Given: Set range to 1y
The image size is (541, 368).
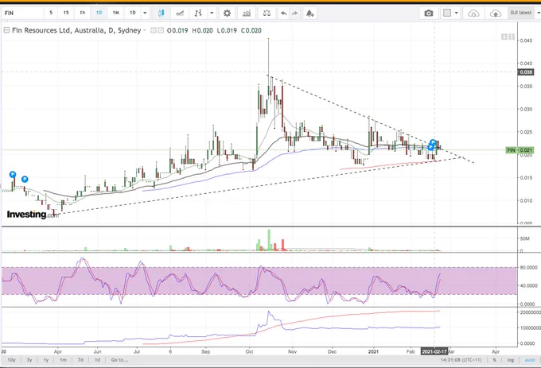Looking at the screenshot, I should pyautogui.click(x=46, y=360).
